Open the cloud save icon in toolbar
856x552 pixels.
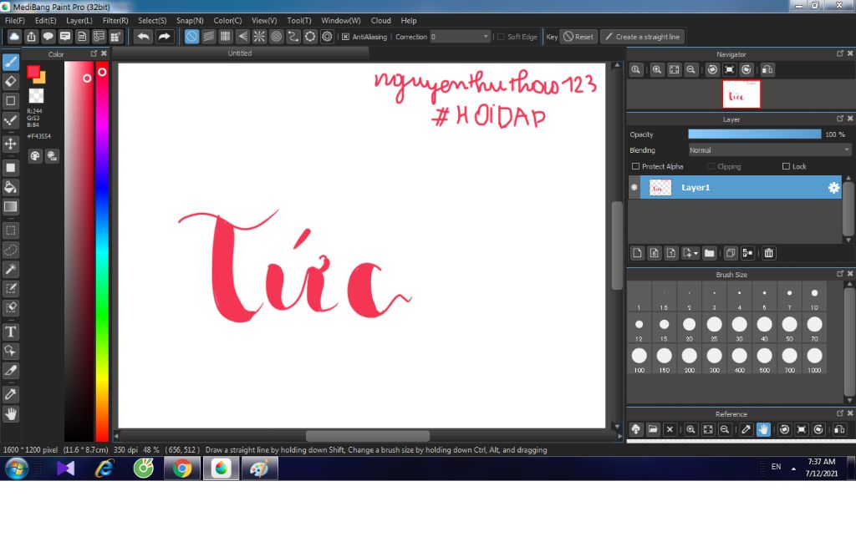14,37
